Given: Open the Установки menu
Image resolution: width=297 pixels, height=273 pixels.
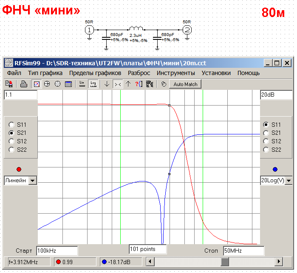Looking at the screenshot, I should pos(216,73).
